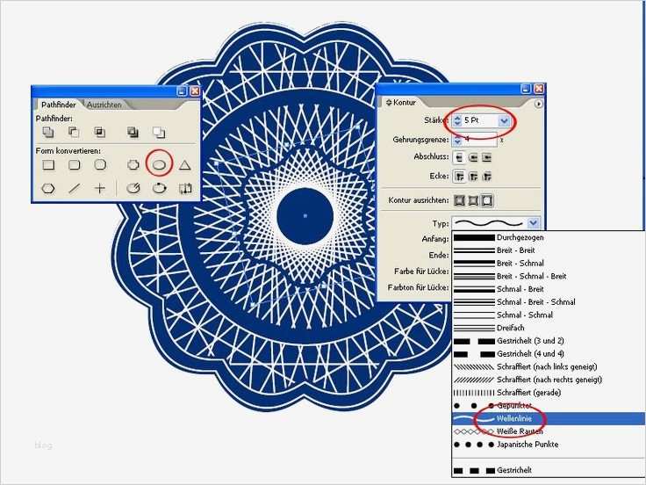Click the Gehrungsgrenze value field
The image size is (646, 485).
click(x=479, y=141)
